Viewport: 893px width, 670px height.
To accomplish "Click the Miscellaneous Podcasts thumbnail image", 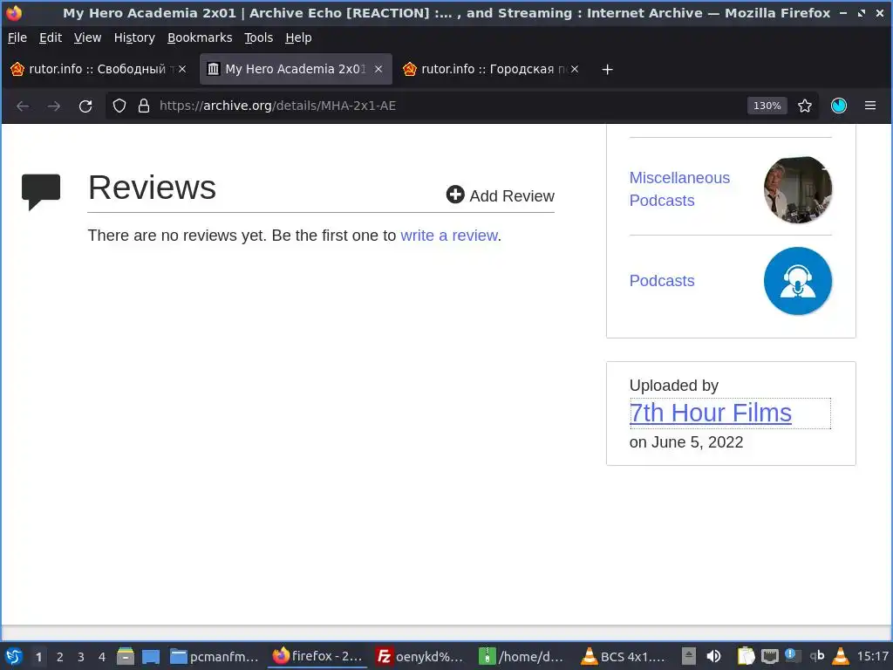I will tap(797, 189).
